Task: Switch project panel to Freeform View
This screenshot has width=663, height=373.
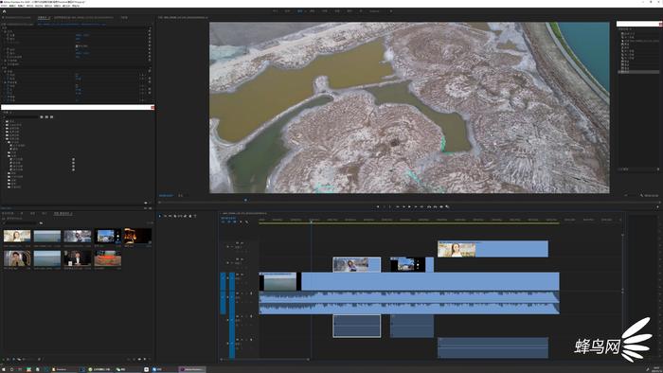Action: click(x=19, y=359)
